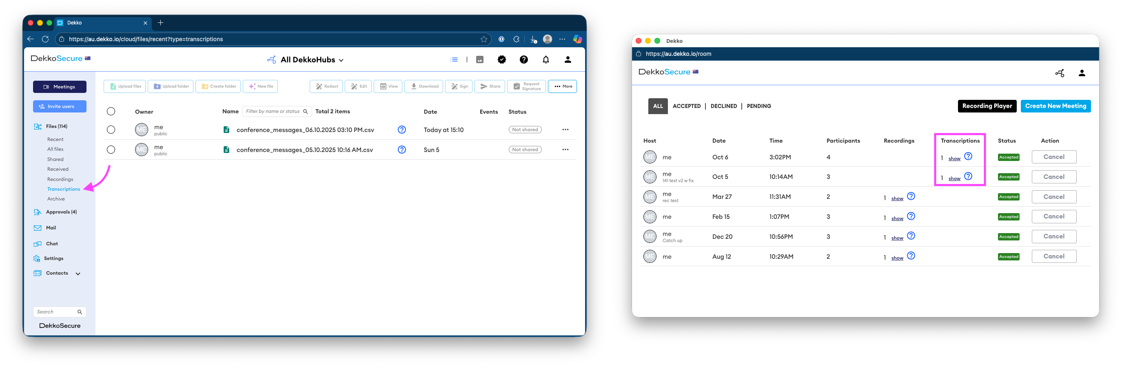The image size is (1122, 368).
Task: Click help icon in Oct 6 transcription row
Action: [968, 156]
